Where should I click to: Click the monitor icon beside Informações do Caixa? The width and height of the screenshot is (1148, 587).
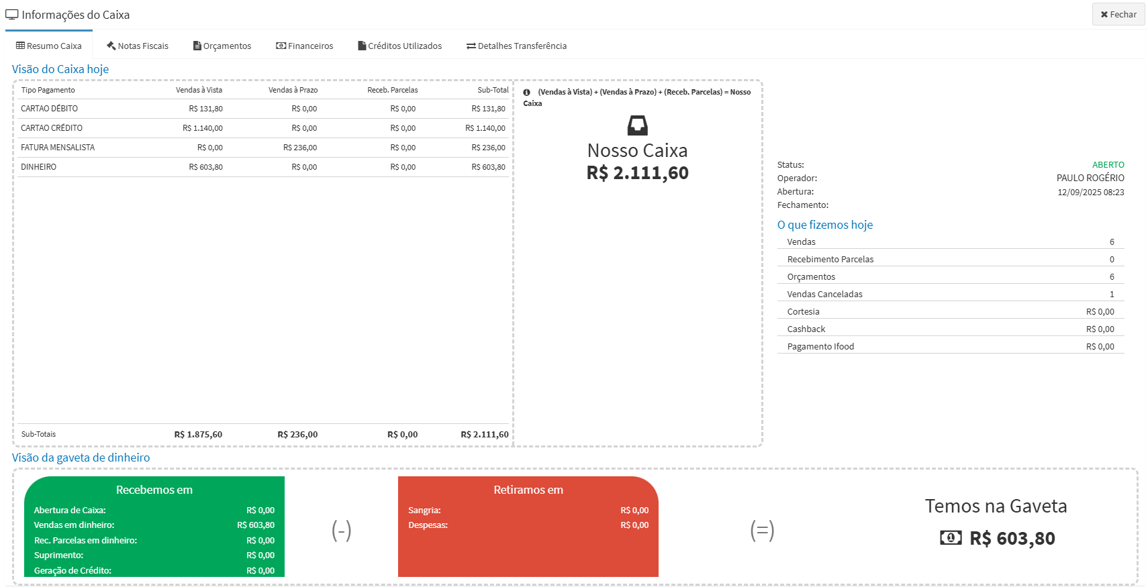(12, 15)
